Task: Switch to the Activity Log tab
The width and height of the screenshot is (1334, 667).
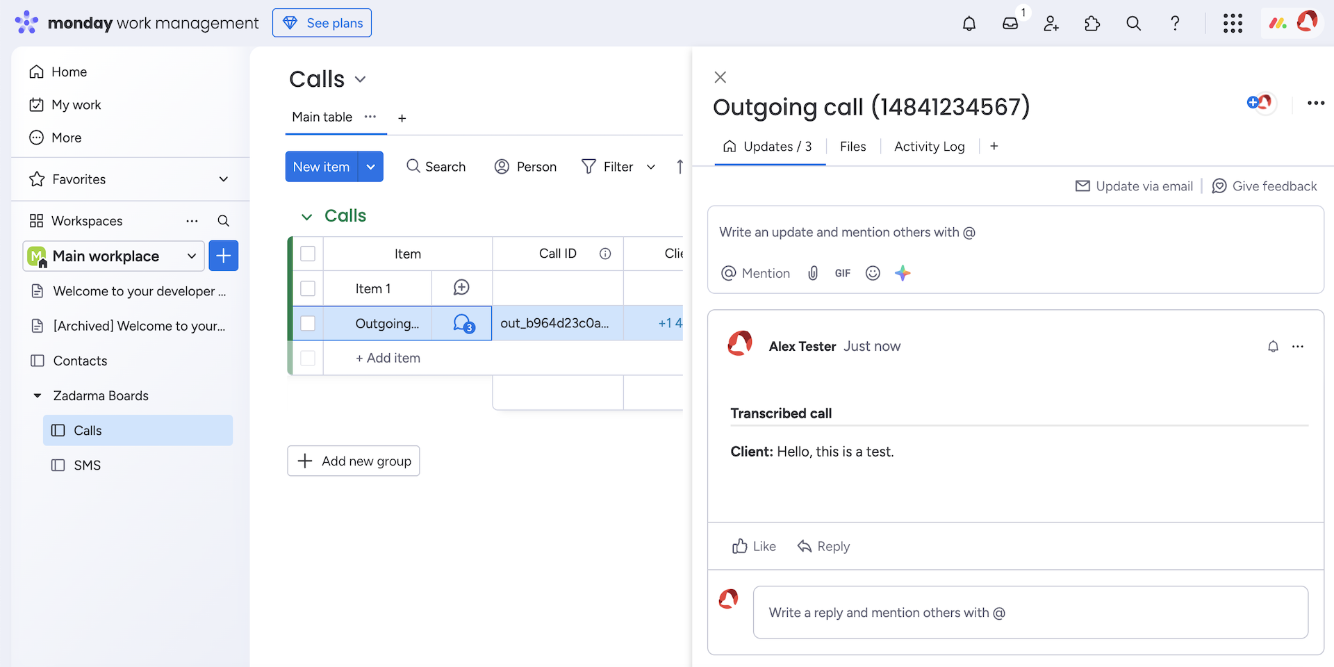Action: (929, 147)
